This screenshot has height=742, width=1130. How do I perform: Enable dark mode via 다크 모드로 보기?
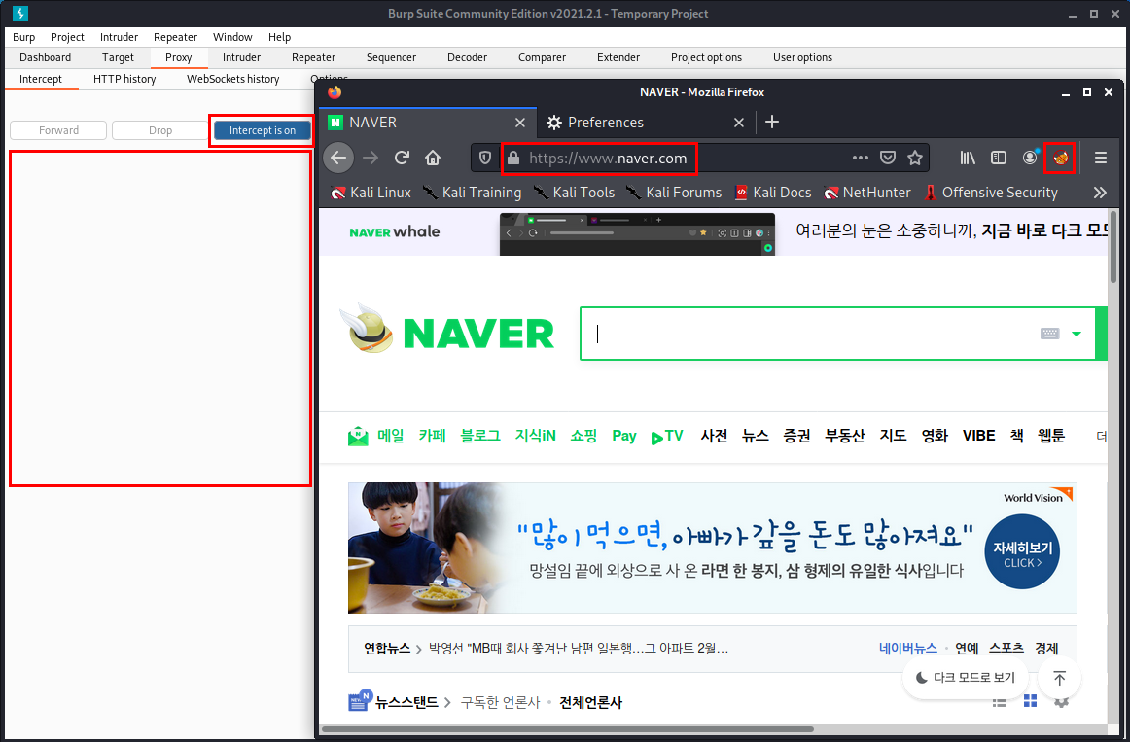coord(965,677)
